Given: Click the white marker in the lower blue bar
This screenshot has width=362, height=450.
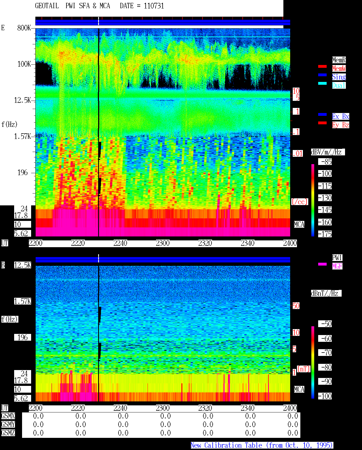Looking at the screenshot, I should 98,258.
